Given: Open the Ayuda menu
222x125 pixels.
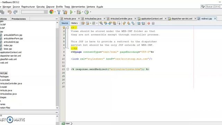Looking at the screenshot, I should 100,7.
